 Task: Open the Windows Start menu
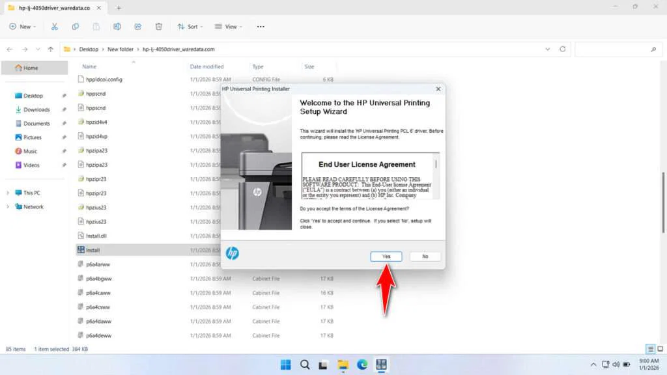click(x=285, y=365)
